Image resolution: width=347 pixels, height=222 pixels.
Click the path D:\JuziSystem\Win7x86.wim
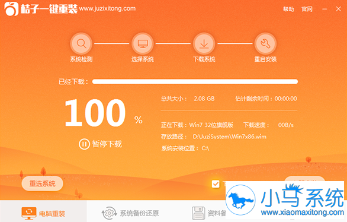click(230, 137)
